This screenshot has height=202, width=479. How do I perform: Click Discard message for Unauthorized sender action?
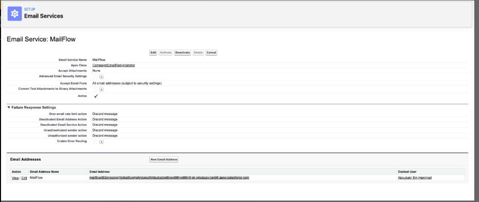coord(105,136)
